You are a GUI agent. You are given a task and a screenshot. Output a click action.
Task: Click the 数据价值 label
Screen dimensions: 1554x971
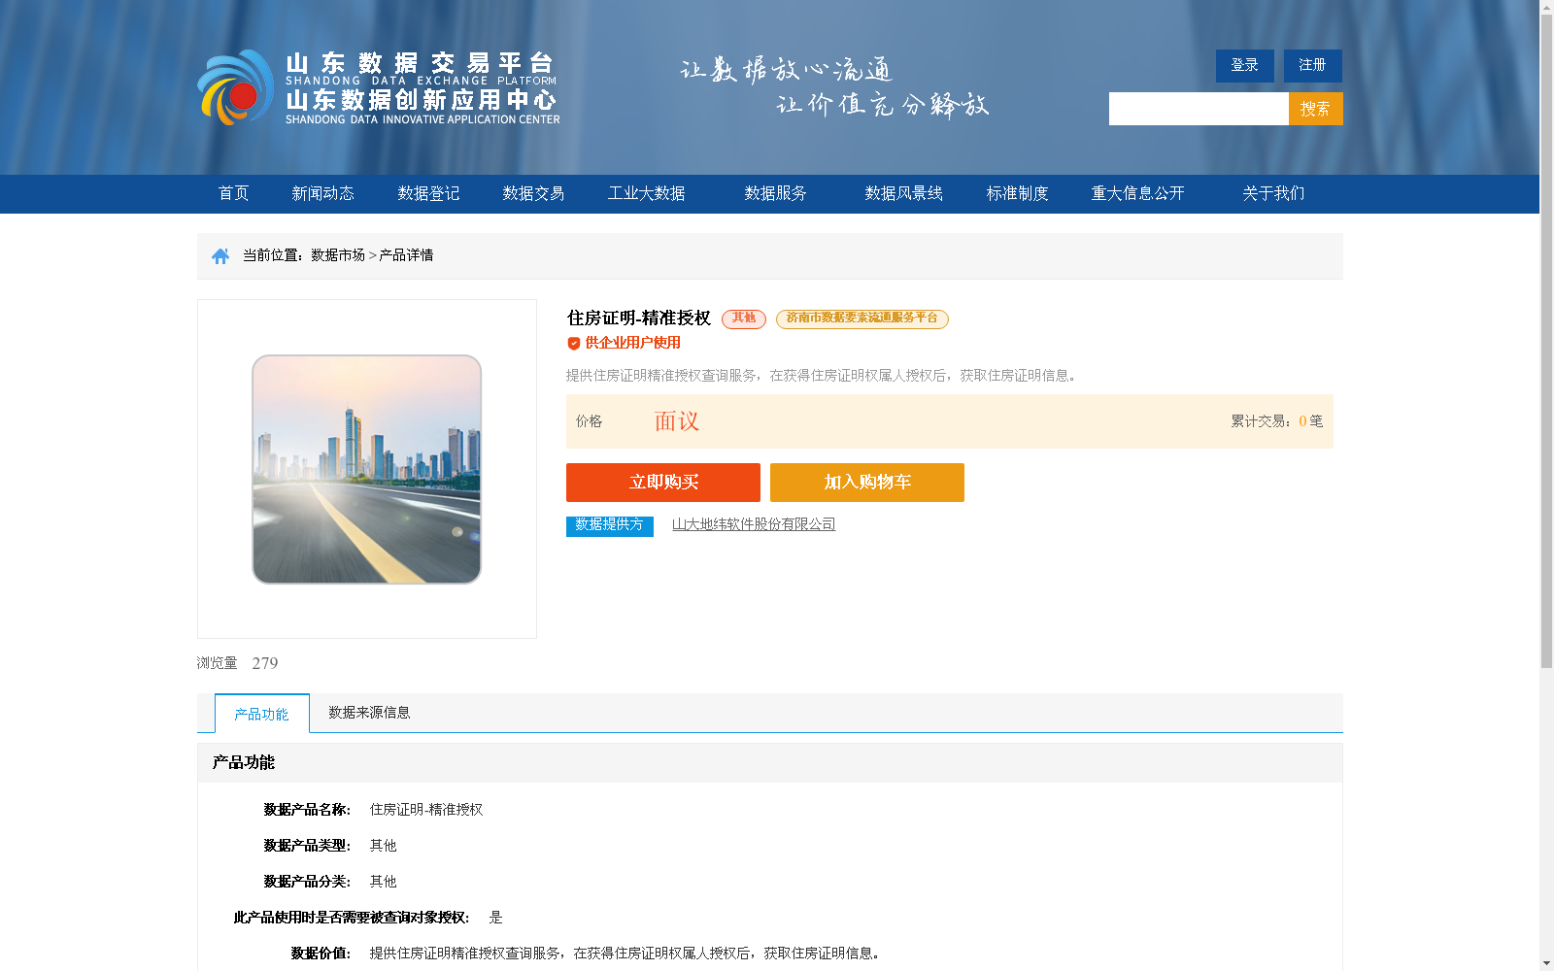pos(321,954)
